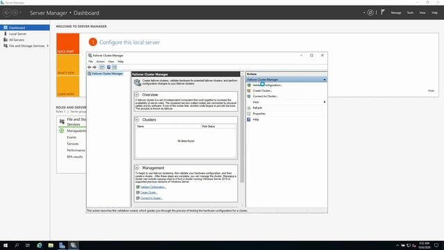This screenshot has width=444, height=250.
Task: Open the Server Manager Help menu
Action: pyautogui.click(x=435, y=12)
